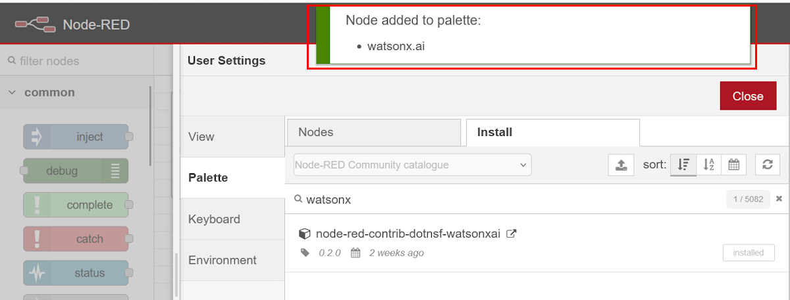Image resolution: width=790 pixels, height=300 pixels.
Task: Click the inject node arrow icon
Action: pos(37,137)
